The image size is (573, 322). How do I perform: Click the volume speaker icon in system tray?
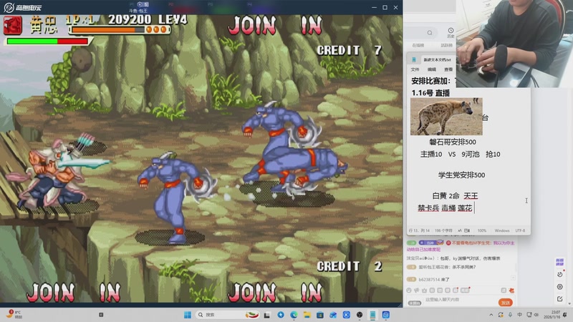pos(536,315)
